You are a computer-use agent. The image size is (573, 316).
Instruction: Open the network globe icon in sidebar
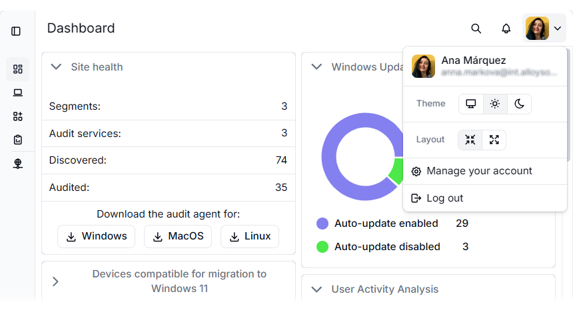click(x=18, y=164)
